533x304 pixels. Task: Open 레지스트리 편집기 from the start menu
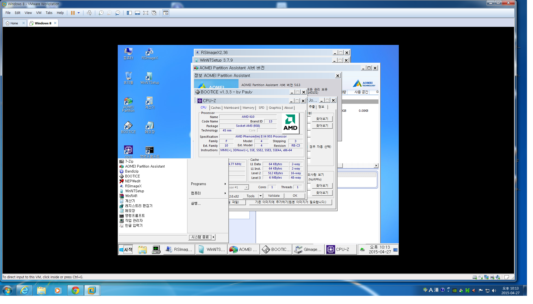(x=139, y=206)
